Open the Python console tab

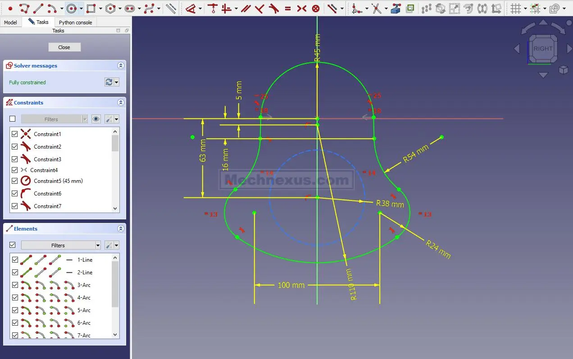tap(75, 22)
